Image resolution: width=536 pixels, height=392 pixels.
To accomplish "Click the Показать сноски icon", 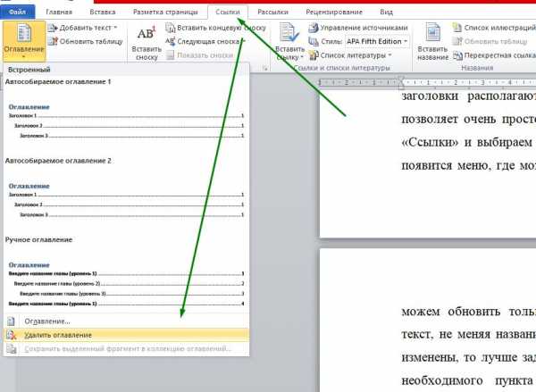I will point(170,55).
